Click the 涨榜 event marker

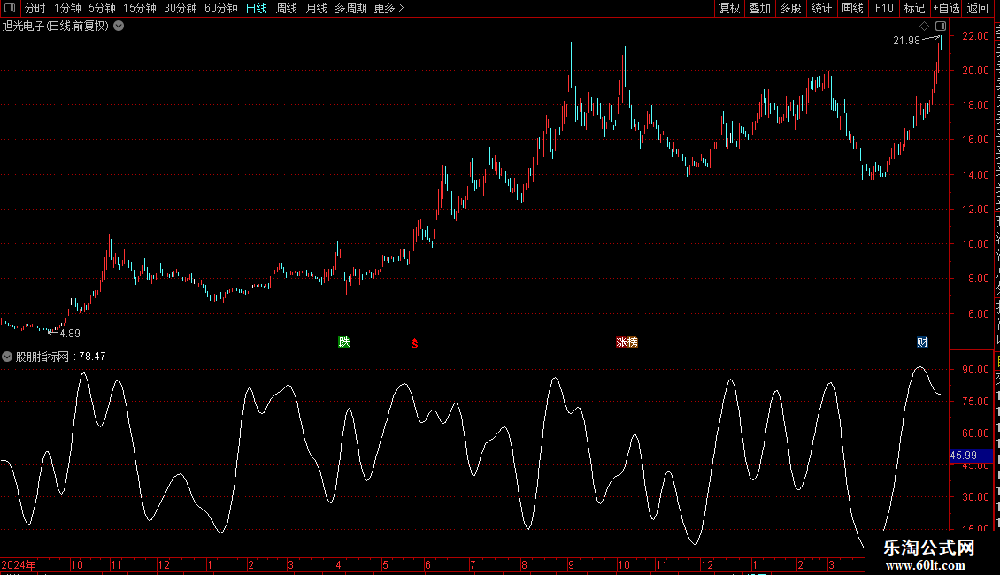627,341
